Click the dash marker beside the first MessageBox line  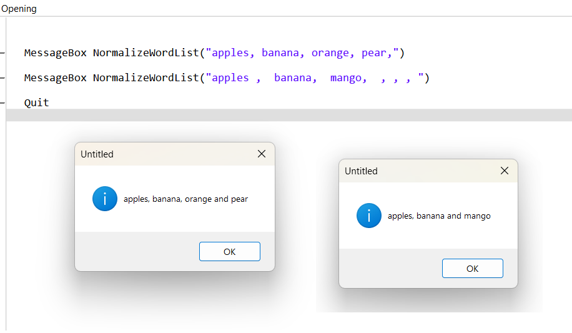click(x=3, y=53)
